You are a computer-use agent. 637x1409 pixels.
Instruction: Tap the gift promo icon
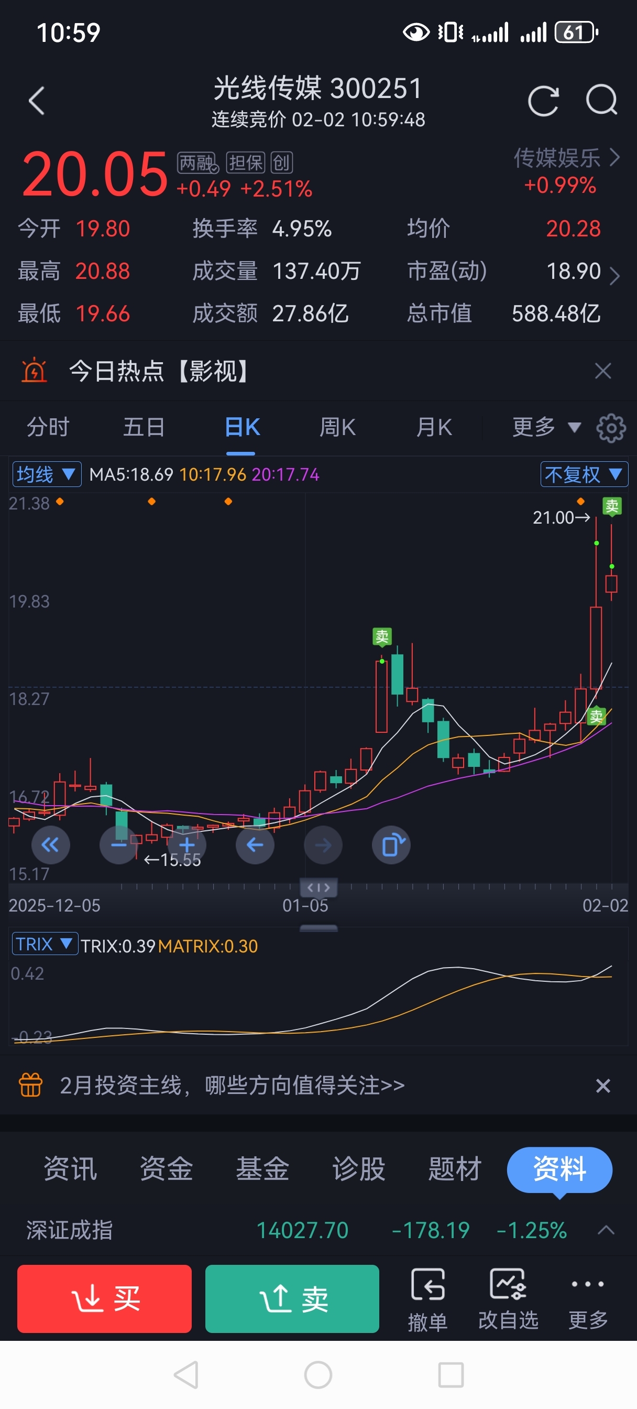(x=30, y=1085)
